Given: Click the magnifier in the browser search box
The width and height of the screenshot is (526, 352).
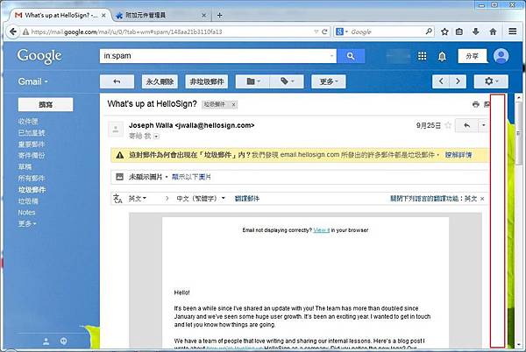Looking at the screenshot, I should coord(429,32).
